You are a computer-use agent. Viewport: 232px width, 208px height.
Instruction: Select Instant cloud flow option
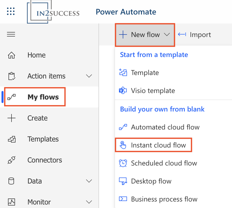pos(153,145)
